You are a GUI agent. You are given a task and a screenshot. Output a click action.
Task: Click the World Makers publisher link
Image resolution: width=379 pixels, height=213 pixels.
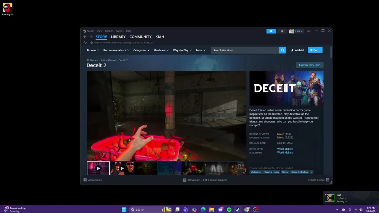tap(285, 153)
